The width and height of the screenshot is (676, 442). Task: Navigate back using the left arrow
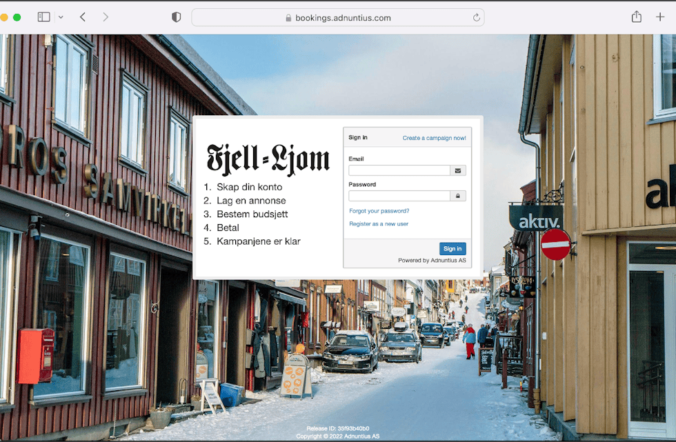83,17
